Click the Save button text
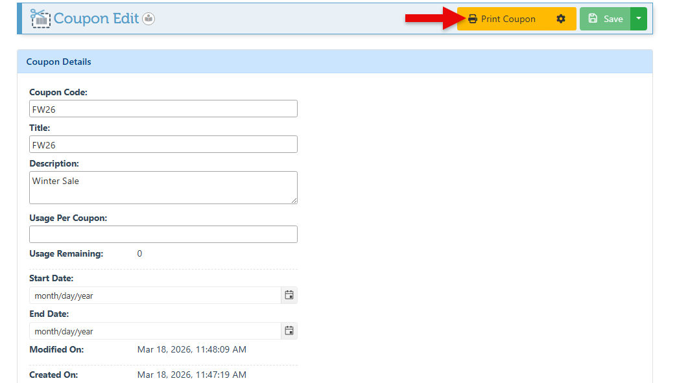The width and height of the screenshot is (677, 383). (x=613, y=19)
